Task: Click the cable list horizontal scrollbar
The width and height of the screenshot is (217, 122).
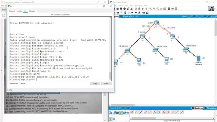Action: tap(144, 118)
